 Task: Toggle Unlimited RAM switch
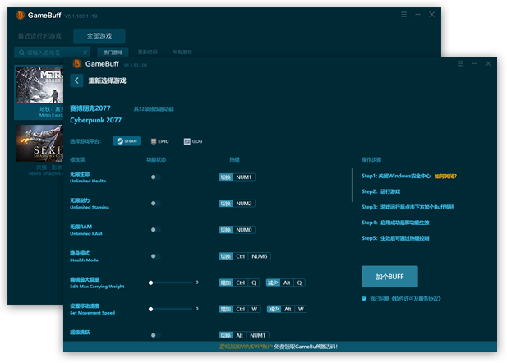(155, 230)
